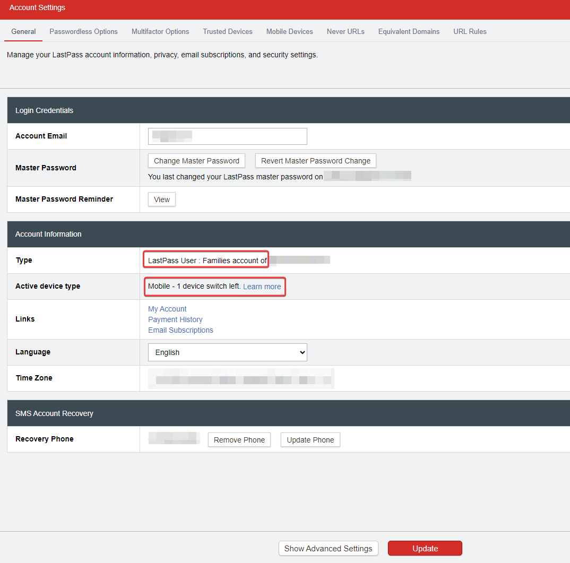
Task: Click Change Master Password button
Action: [x=197, y=161]
